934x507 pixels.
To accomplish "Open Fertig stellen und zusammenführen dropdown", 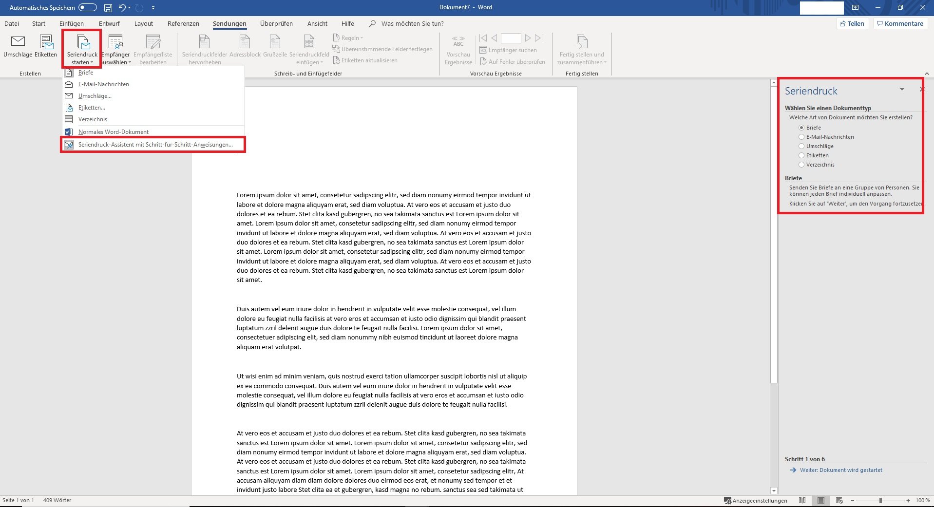I will coord(582,49).
